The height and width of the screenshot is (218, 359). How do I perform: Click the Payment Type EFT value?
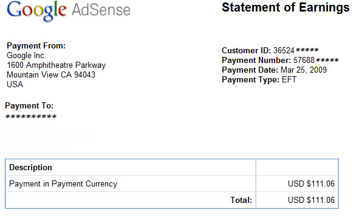(289, 80)
